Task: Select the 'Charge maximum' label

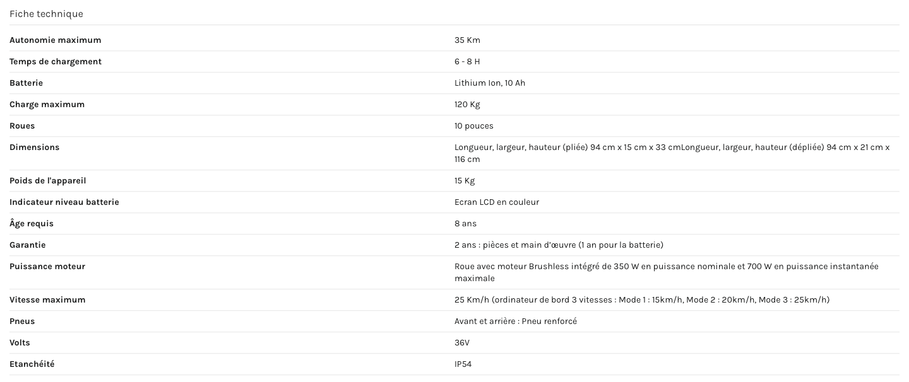Action: pos(47,105)
